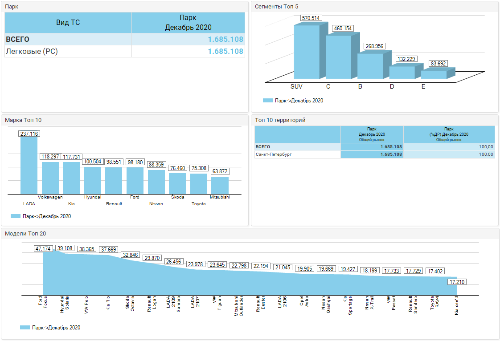Click the Топ 10 территорий panel title

280,120
